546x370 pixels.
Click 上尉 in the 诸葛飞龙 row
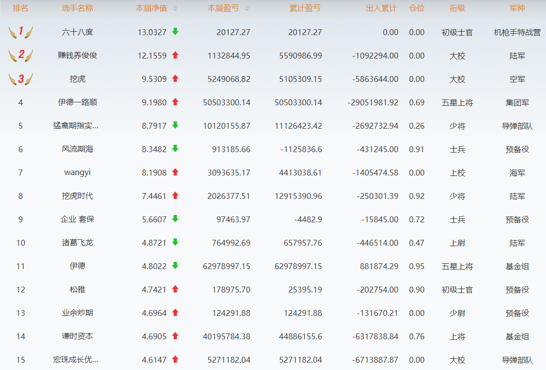(x=457, y=243)
